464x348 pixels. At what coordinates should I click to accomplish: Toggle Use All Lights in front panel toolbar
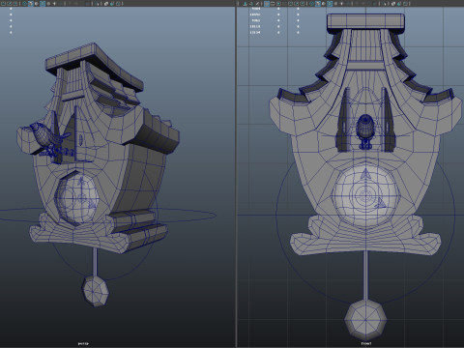pos(341,4)
